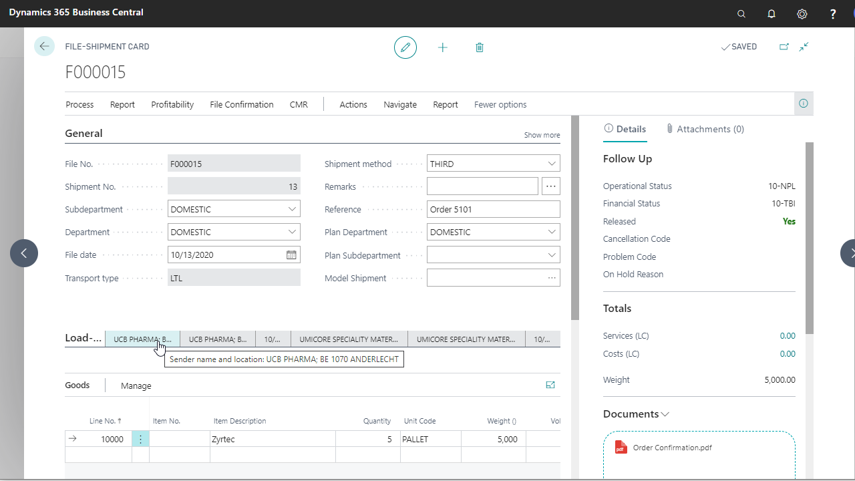855x481 pixels.
Task: Create new record with plus icon
Action: tap(443, 47)
